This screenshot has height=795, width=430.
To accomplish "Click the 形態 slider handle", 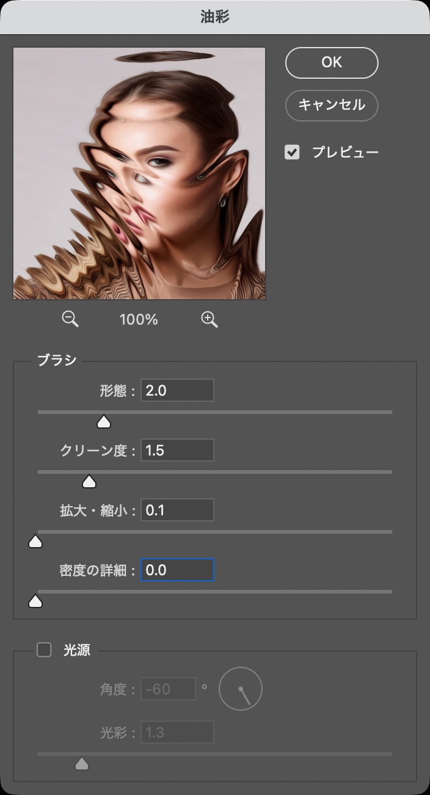I will coord(104,422).
